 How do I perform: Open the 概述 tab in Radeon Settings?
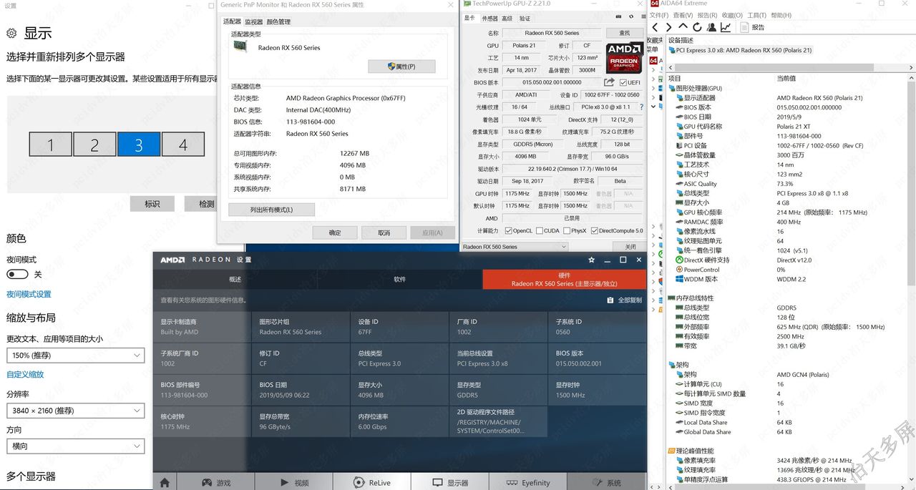[235, 279]
